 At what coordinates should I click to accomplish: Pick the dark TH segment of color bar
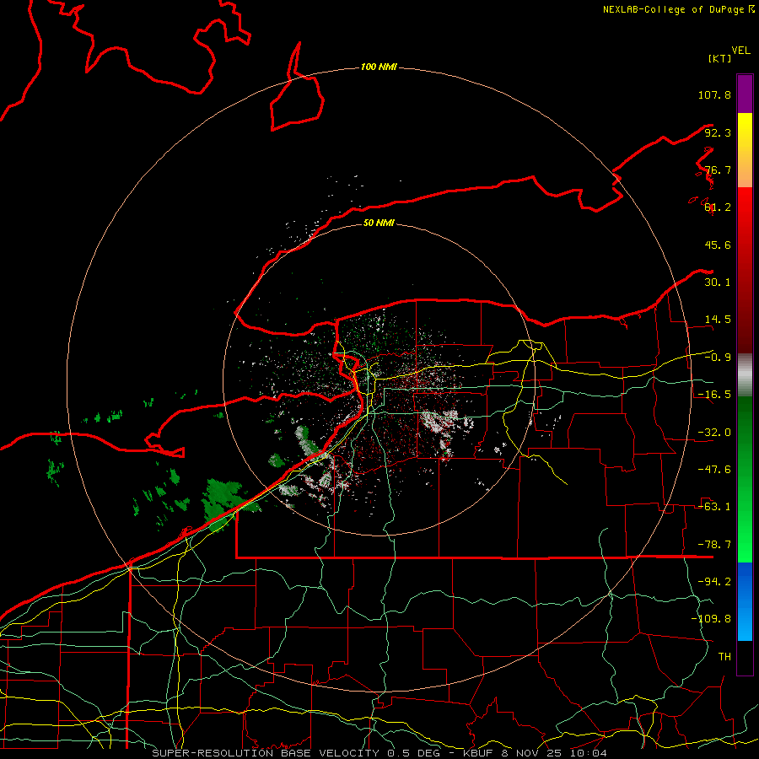tap(745, 658)
